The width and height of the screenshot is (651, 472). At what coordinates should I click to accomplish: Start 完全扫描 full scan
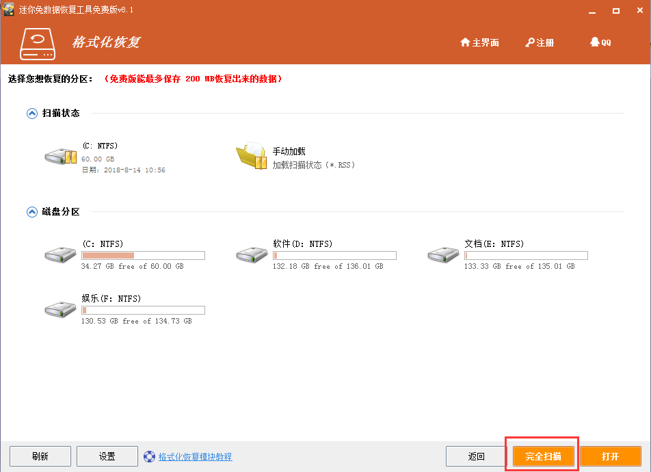coord(542,456)
